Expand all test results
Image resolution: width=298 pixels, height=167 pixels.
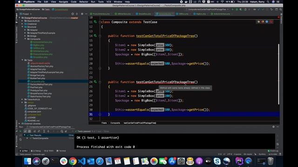tap(44, 131)
